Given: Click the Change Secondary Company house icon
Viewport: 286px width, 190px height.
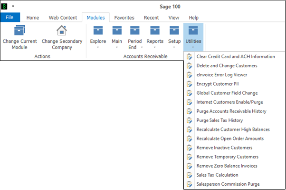Looking at the screenshot, I should pos(62,30).
